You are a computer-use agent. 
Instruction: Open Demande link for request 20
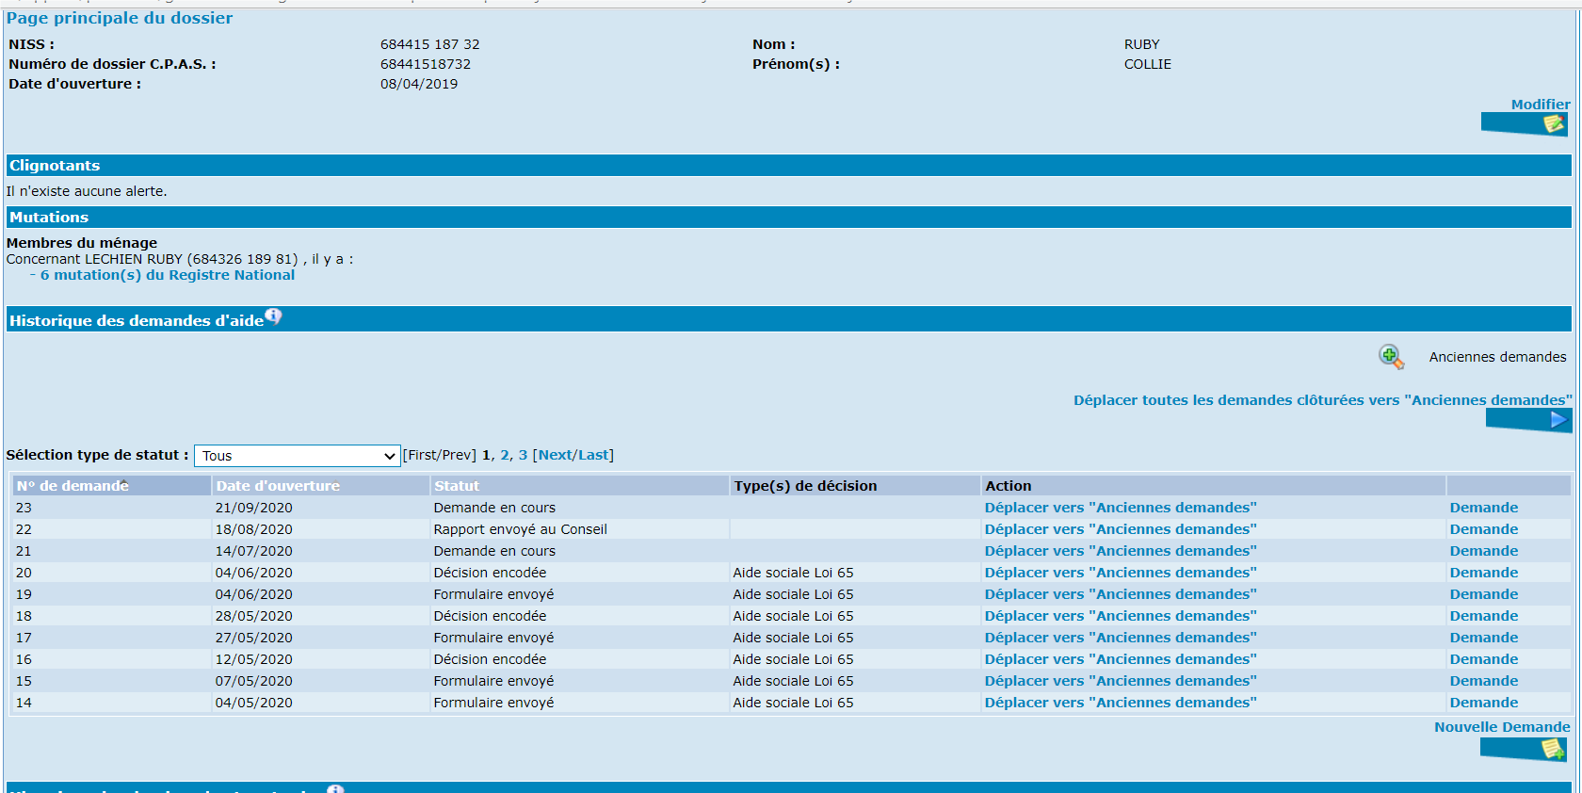tap(1484, 573)
